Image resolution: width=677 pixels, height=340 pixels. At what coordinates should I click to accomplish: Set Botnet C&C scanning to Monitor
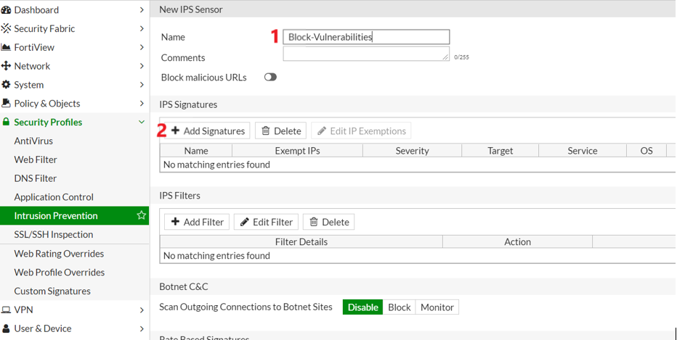pyautogui.click(x=437, y=307)
